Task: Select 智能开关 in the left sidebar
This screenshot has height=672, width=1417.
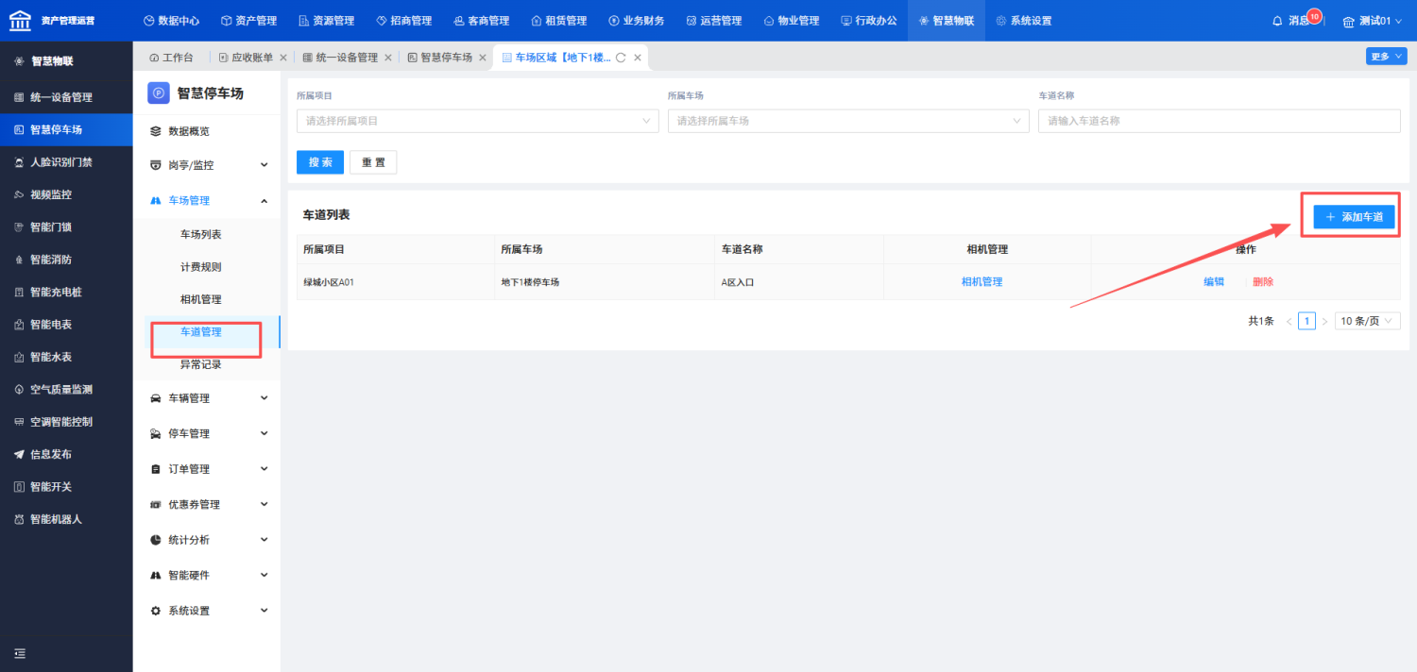Action: 66,487
